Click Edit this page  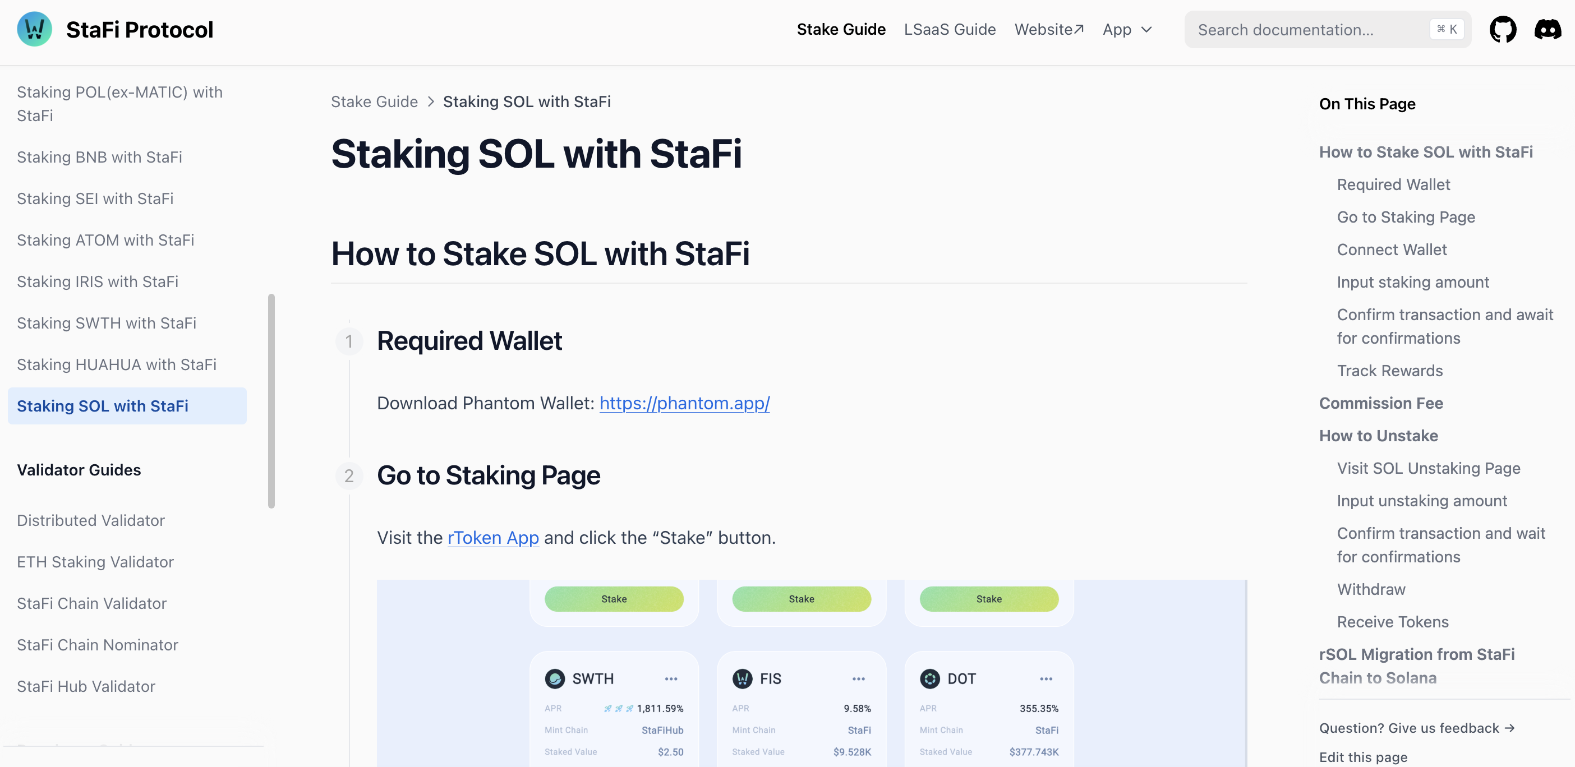point(1364,756)
